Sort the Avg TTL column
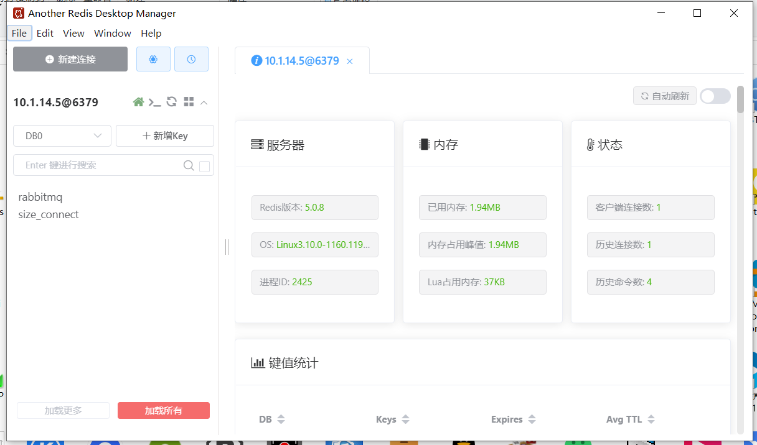This screenshot has height=445, width=757. (x=651, y=420)
